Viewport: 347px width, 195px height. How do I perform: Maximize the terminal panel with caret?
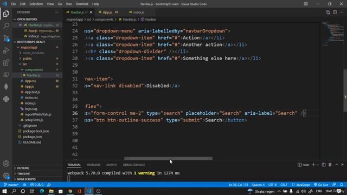pos(337,165)
